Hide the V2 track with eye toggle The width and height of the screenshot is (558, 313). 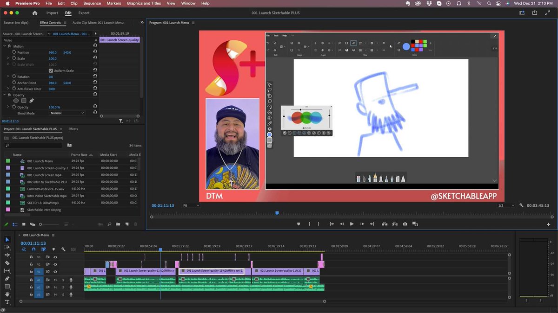click(55, 264)
